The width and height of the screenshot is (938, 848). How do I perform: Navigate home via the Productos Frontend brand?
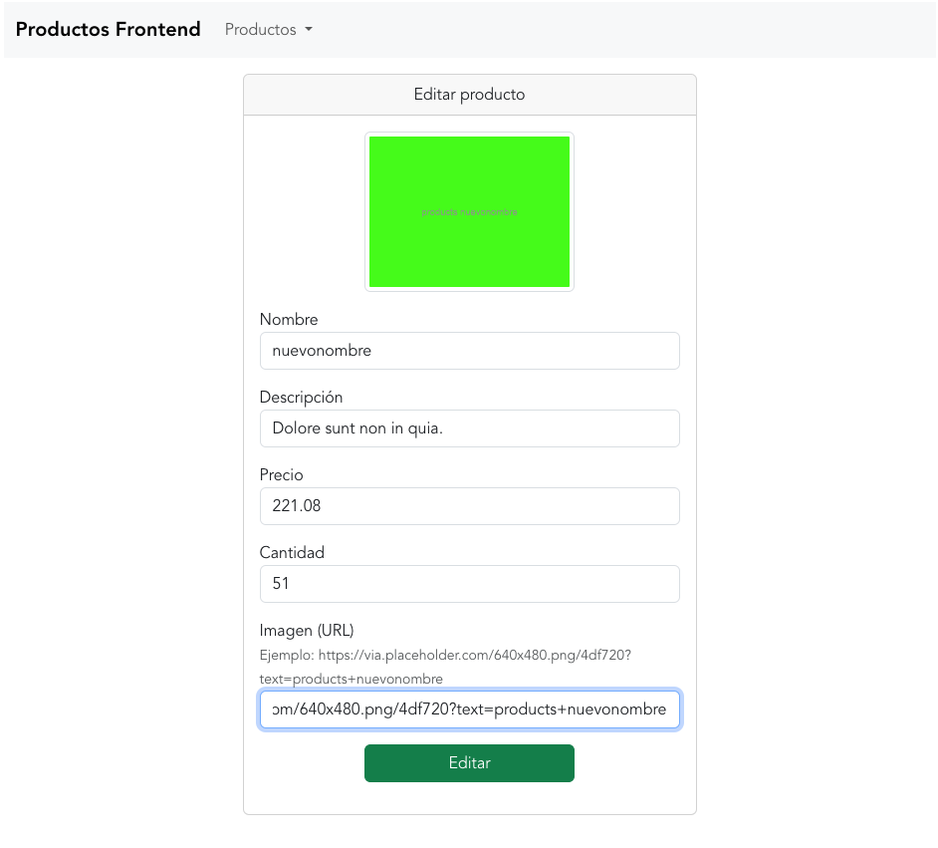tap(108, 29)
